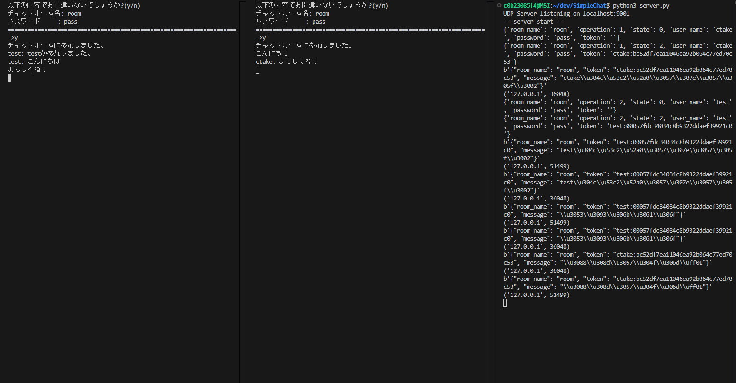Click the '->y' confirmation in left terminal
Viewport: 736px width, 383px height.
point(13,38)
